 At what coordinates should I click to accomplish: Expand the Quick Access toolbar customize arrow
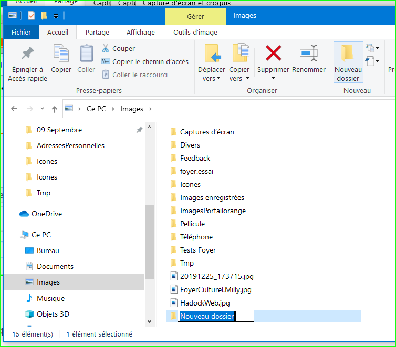(x=56, y=16)
